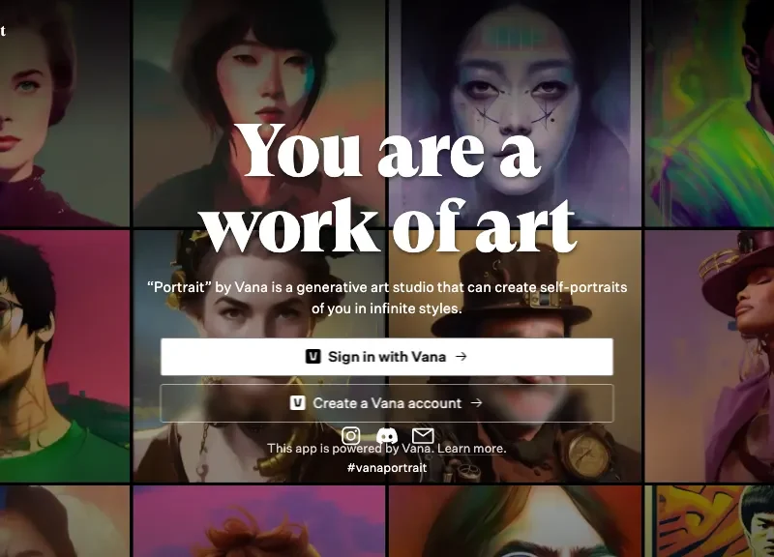Click the email envelope icon
The height and width of the screenshot is (557, 774).
coord(423,436)
